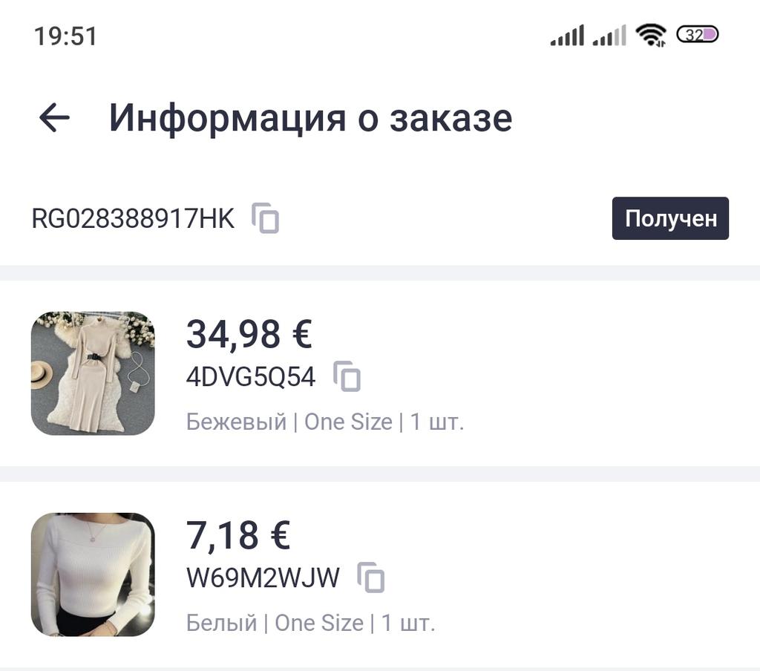Viewport: 760px width, 671px height.
Task: Tap the W69M2WJW product code text
Action: coord(262,577)
